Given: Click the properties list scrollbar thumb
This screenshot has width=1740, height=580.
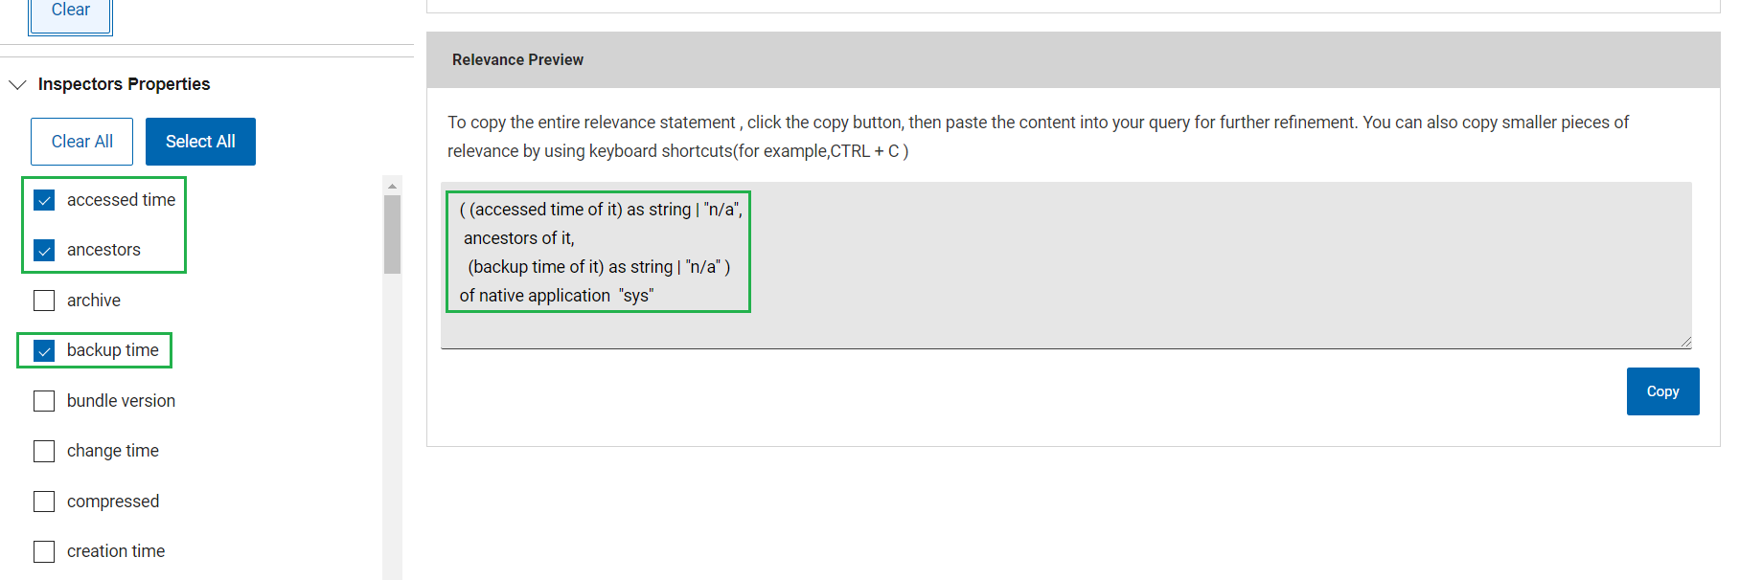Looking at the screenshot, I should [392, 234].
